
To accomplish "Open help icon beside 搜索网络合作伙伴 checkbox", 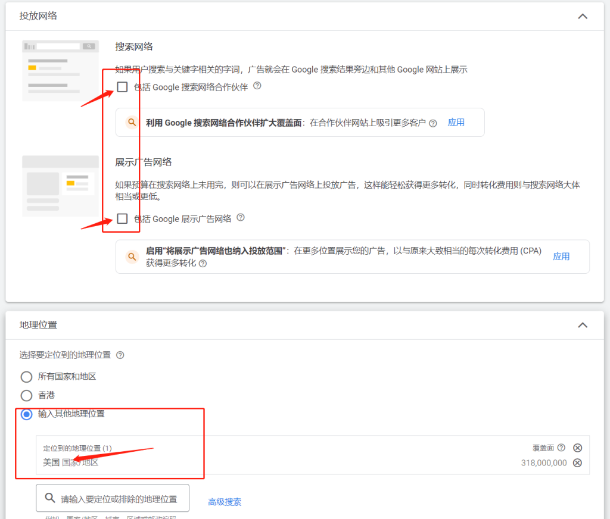I will click(257, 86).
